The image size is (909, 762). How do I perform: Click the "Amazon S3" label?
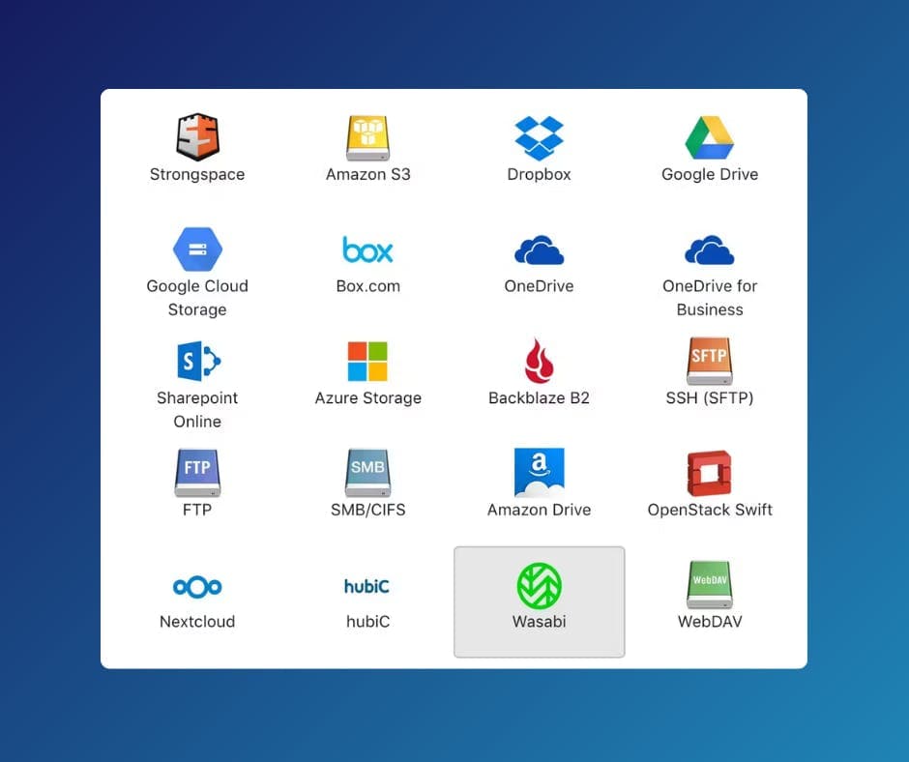tap(368, 175)
